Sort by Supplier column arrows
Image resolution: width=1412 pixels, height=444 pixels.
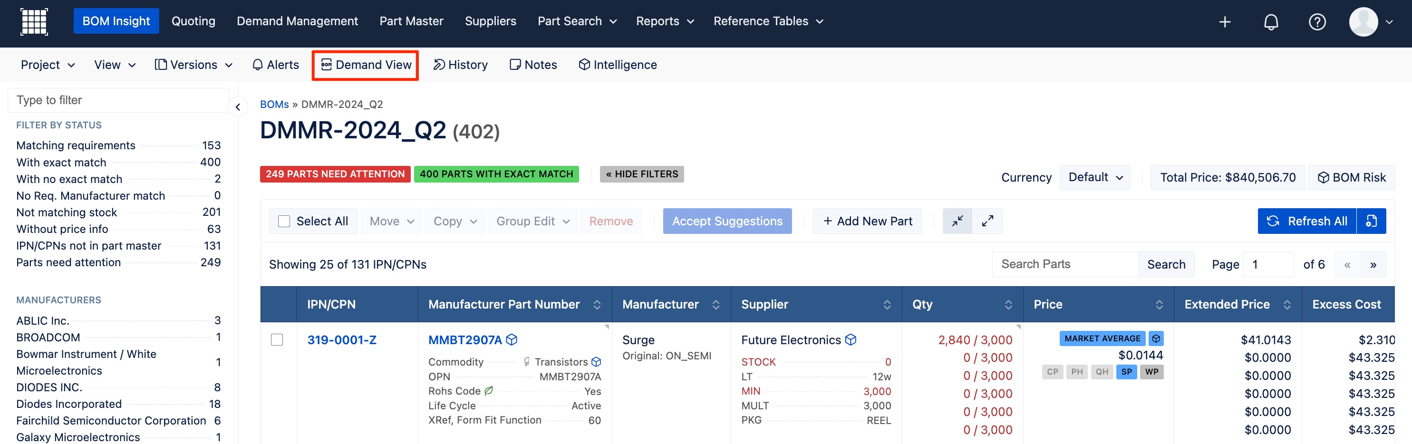pyautogui.click(x=887, y=305)
